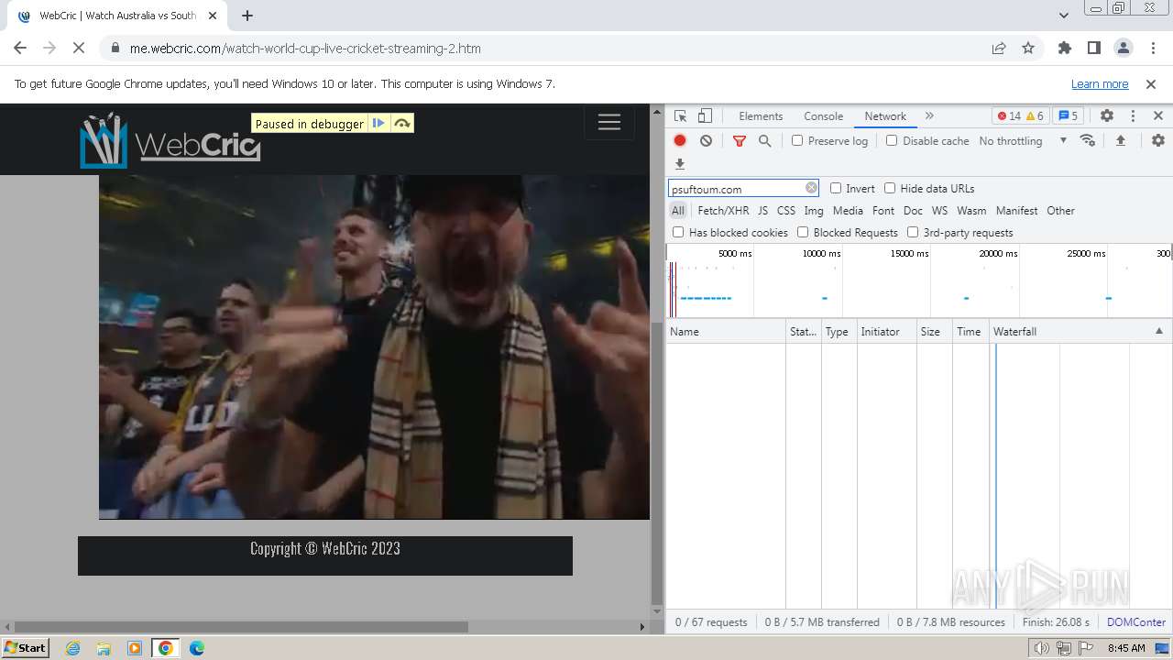The width and height of the screenshot is (1173, 660).
Task: Check Blocked Requests checkbox
Action: tap(803, 232)
